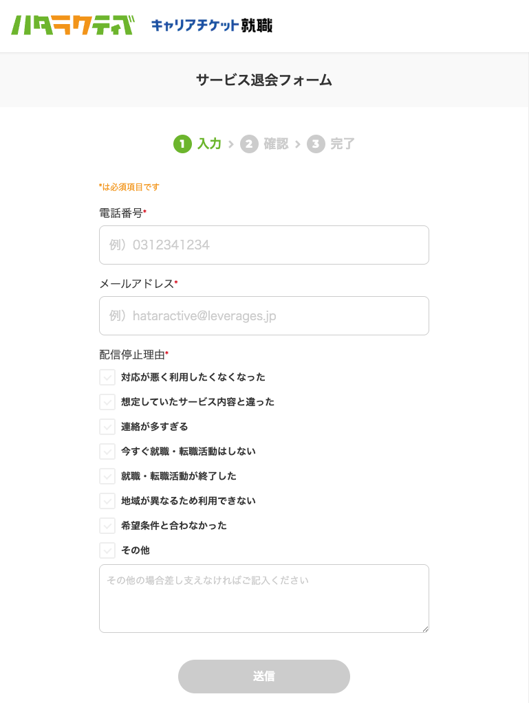Image resolution: width=529 pixels, height=703 pixels.
Task: Click step 1 入力 circle icon
Action: 182,144
